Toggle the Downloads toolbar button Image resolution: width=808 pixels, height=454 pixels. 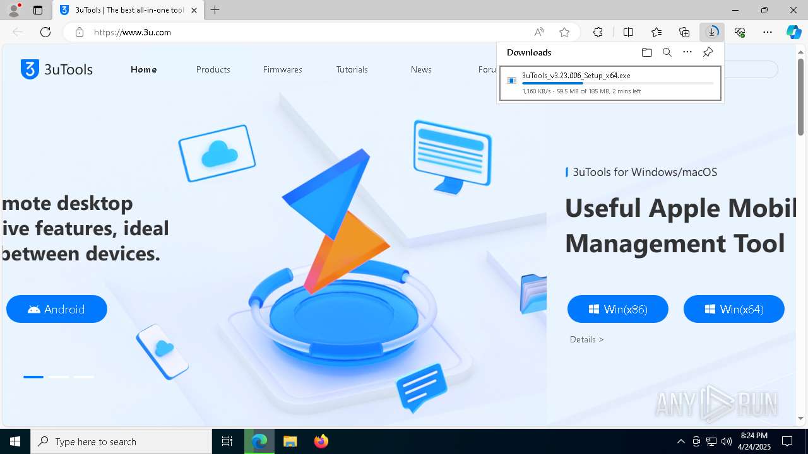click(712, 32)
